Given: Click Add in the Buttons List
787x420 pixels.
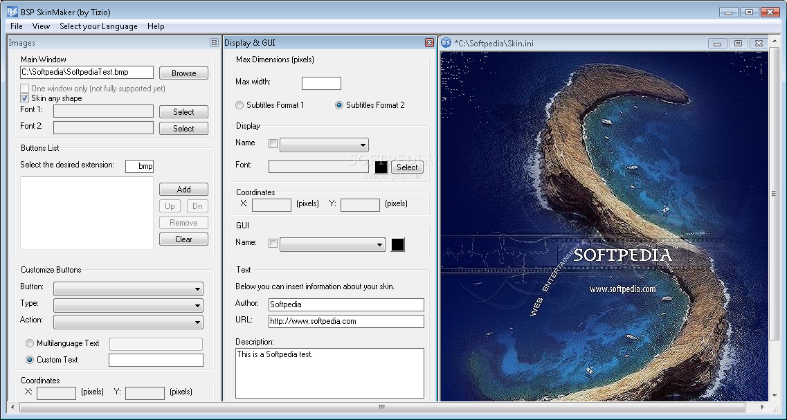Looking at the screenshot, I should [183, 189].
